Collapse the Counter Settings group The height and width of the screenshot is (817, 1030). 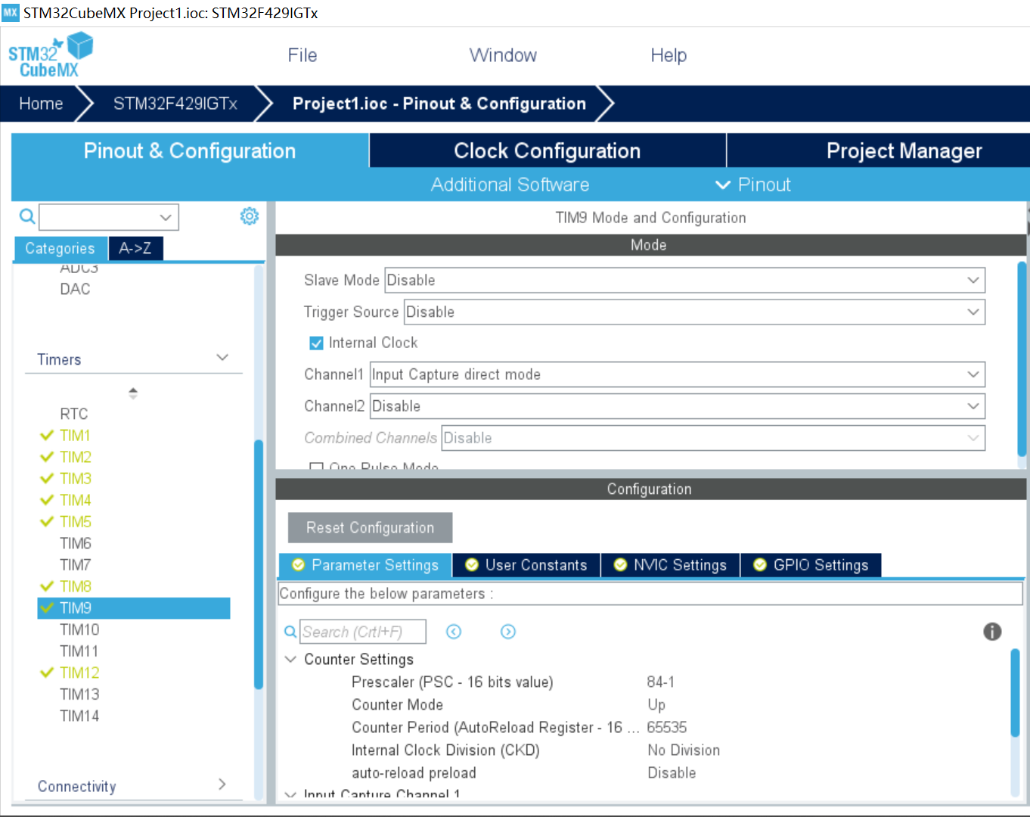[290, 659]
